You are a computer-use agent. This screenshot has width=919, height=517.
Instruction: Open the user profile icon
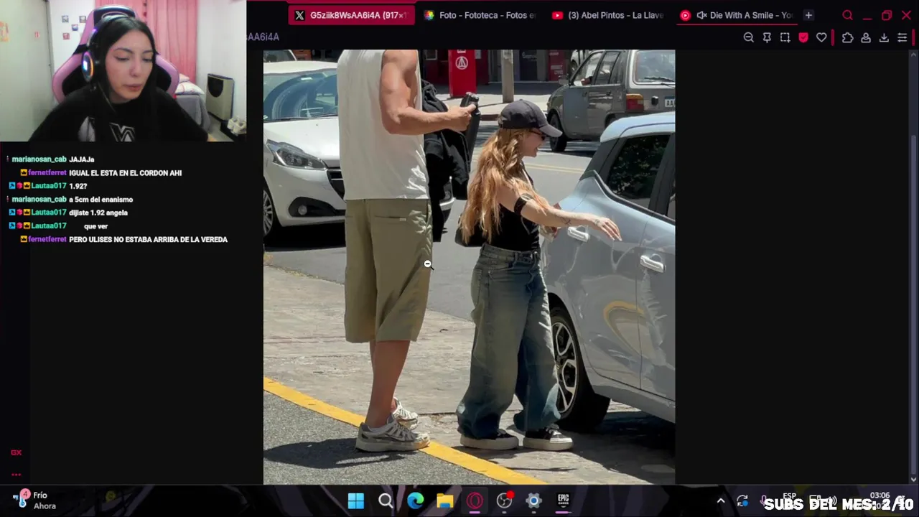click(866, 37)
